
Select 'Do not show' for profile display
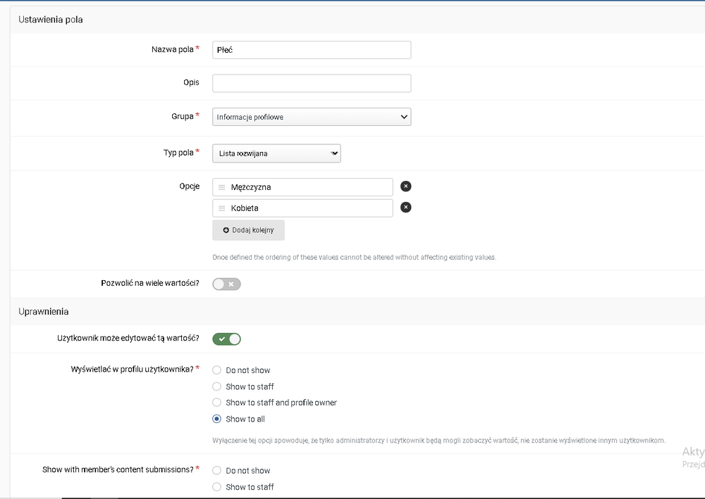pos(217,370)
